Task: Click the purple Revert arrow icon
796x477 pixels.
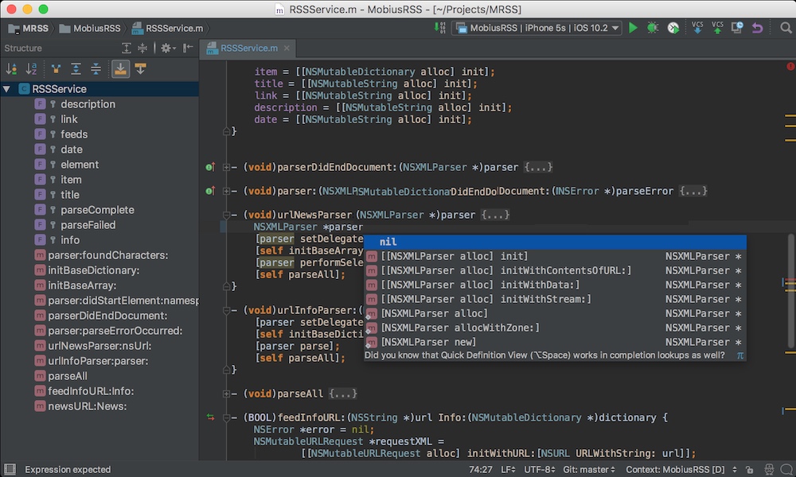Action: pyautogui.click(x=758, y=28)
